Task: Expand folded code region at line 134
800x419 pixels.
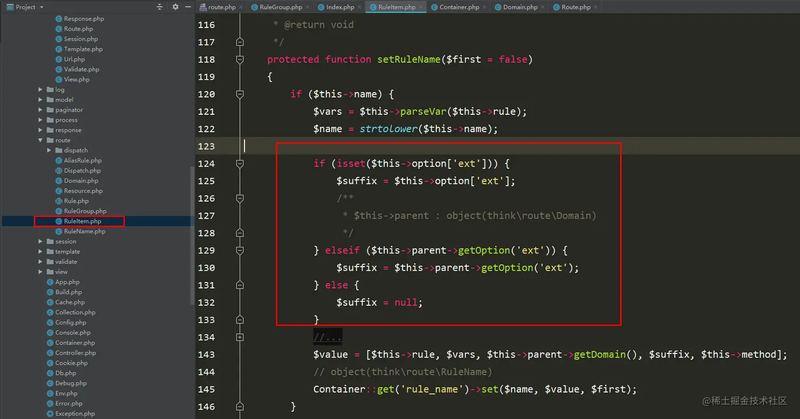Action: pos(240,337)
